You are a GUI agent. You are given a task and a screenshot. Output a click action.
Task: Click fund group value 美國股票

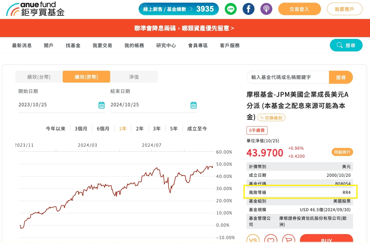(342, 201)
